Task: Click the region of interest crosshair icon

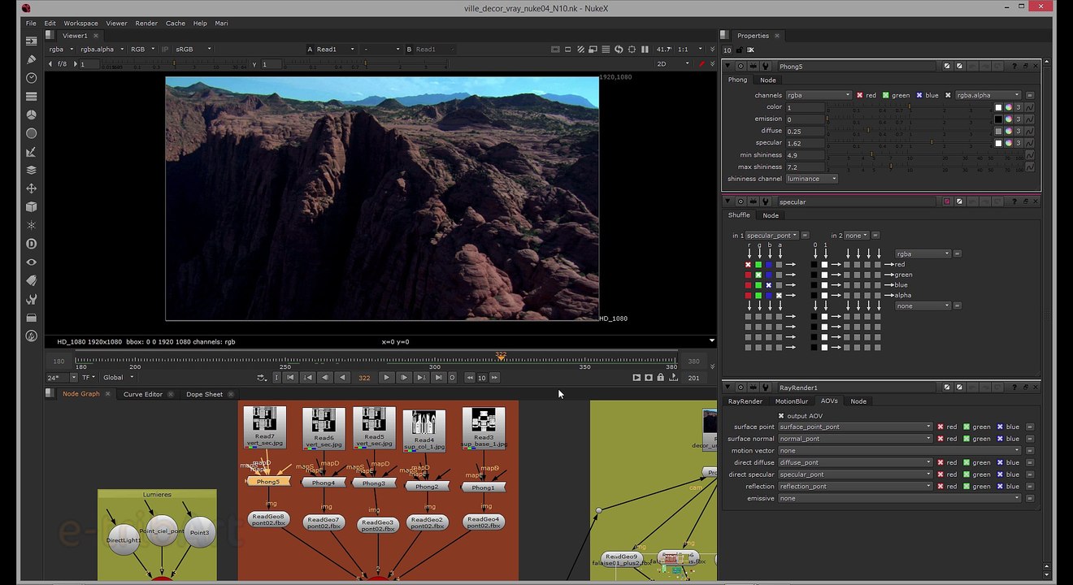Action: click(632, 50)
